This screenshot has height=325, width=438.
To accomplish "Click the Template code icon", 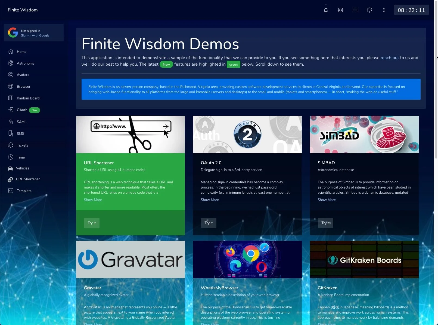I will tap(11, 191).
